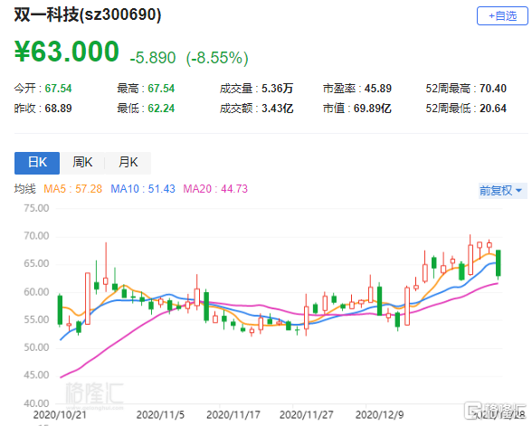
Task: Click the 2020/11/5 date axis label
Action: tap(160, 414)
